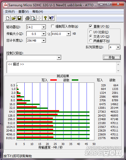Click the 8192.0 row label in chart

click(11, 138)
